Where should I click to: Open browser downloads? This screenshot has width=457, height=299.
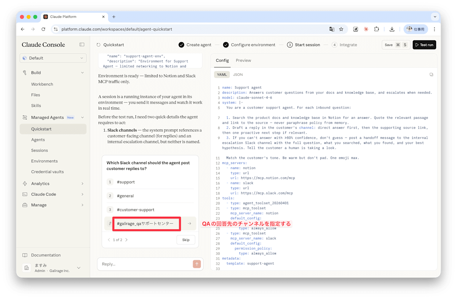[392, 29]
